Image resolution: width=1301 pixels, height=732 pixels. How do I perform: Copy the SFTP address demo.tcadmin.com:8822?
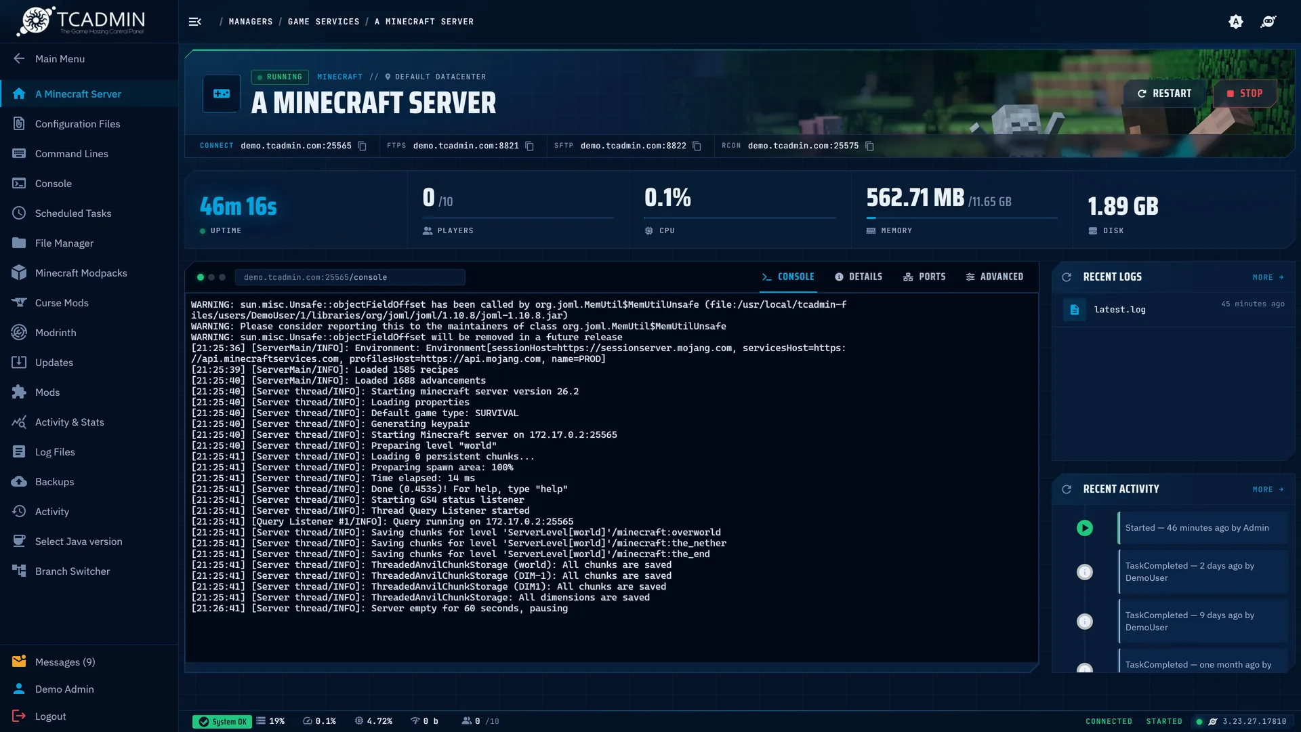coord(697,146)
